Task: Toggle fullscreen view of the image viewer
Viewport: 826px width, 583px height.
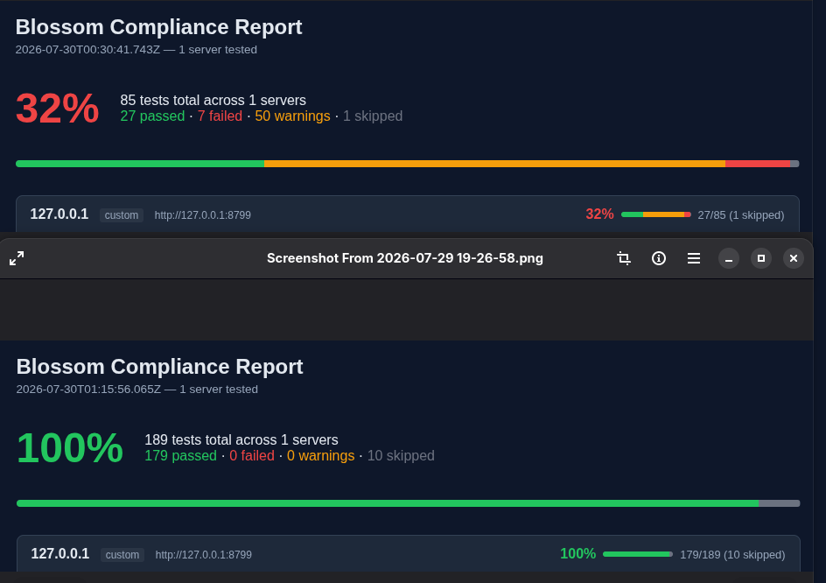Action: point(17,258)
